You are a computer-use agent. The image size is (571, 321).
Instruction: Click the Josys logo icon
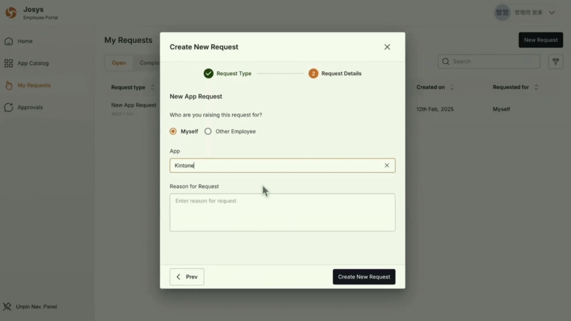tap(11, 13)
